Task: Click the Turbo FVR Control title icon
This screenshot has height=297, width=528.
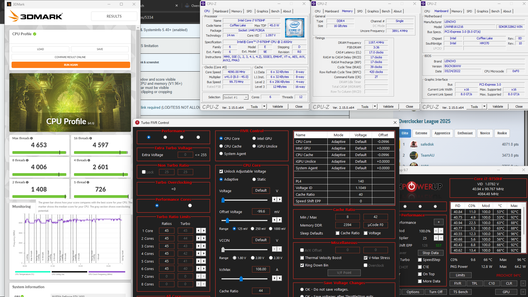Action: tap(137, 123)
